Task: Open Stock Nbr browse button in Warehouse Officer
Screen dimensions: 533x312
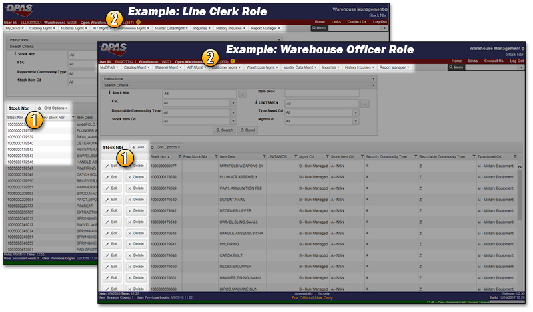Action: point(242,94)
